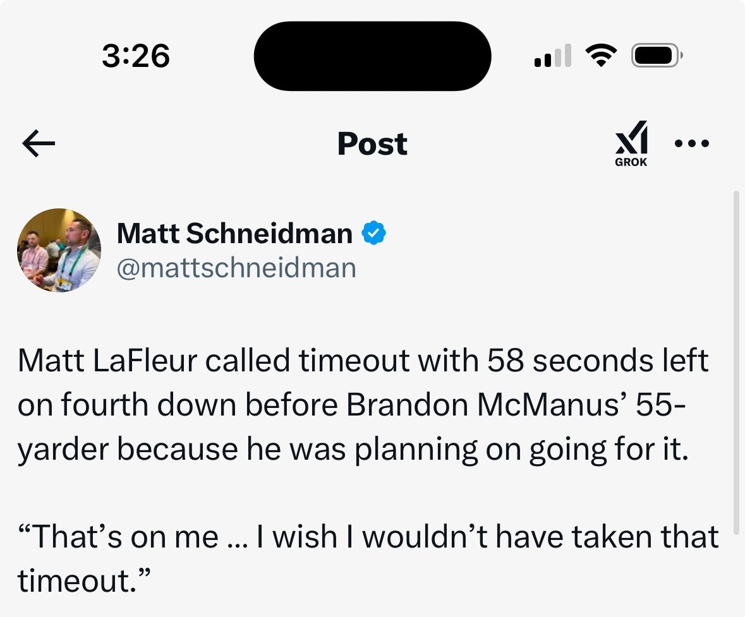Open the three-dot more options menu
This screenshot has height=617, width=745.
[x=692, y=144]
